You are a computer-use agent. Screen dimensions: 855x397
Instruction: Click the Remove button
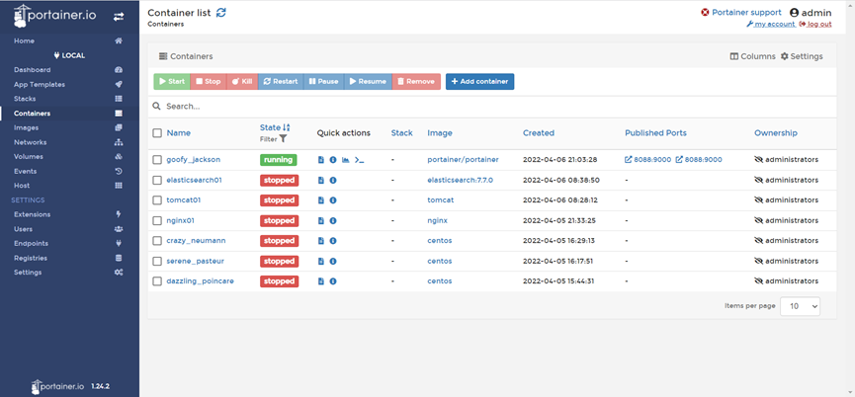tap(416, 82)
